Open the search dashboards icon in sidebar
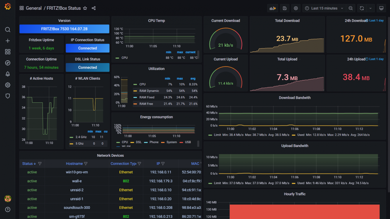This screenshot has height=219, width=390. pos(8,30)
